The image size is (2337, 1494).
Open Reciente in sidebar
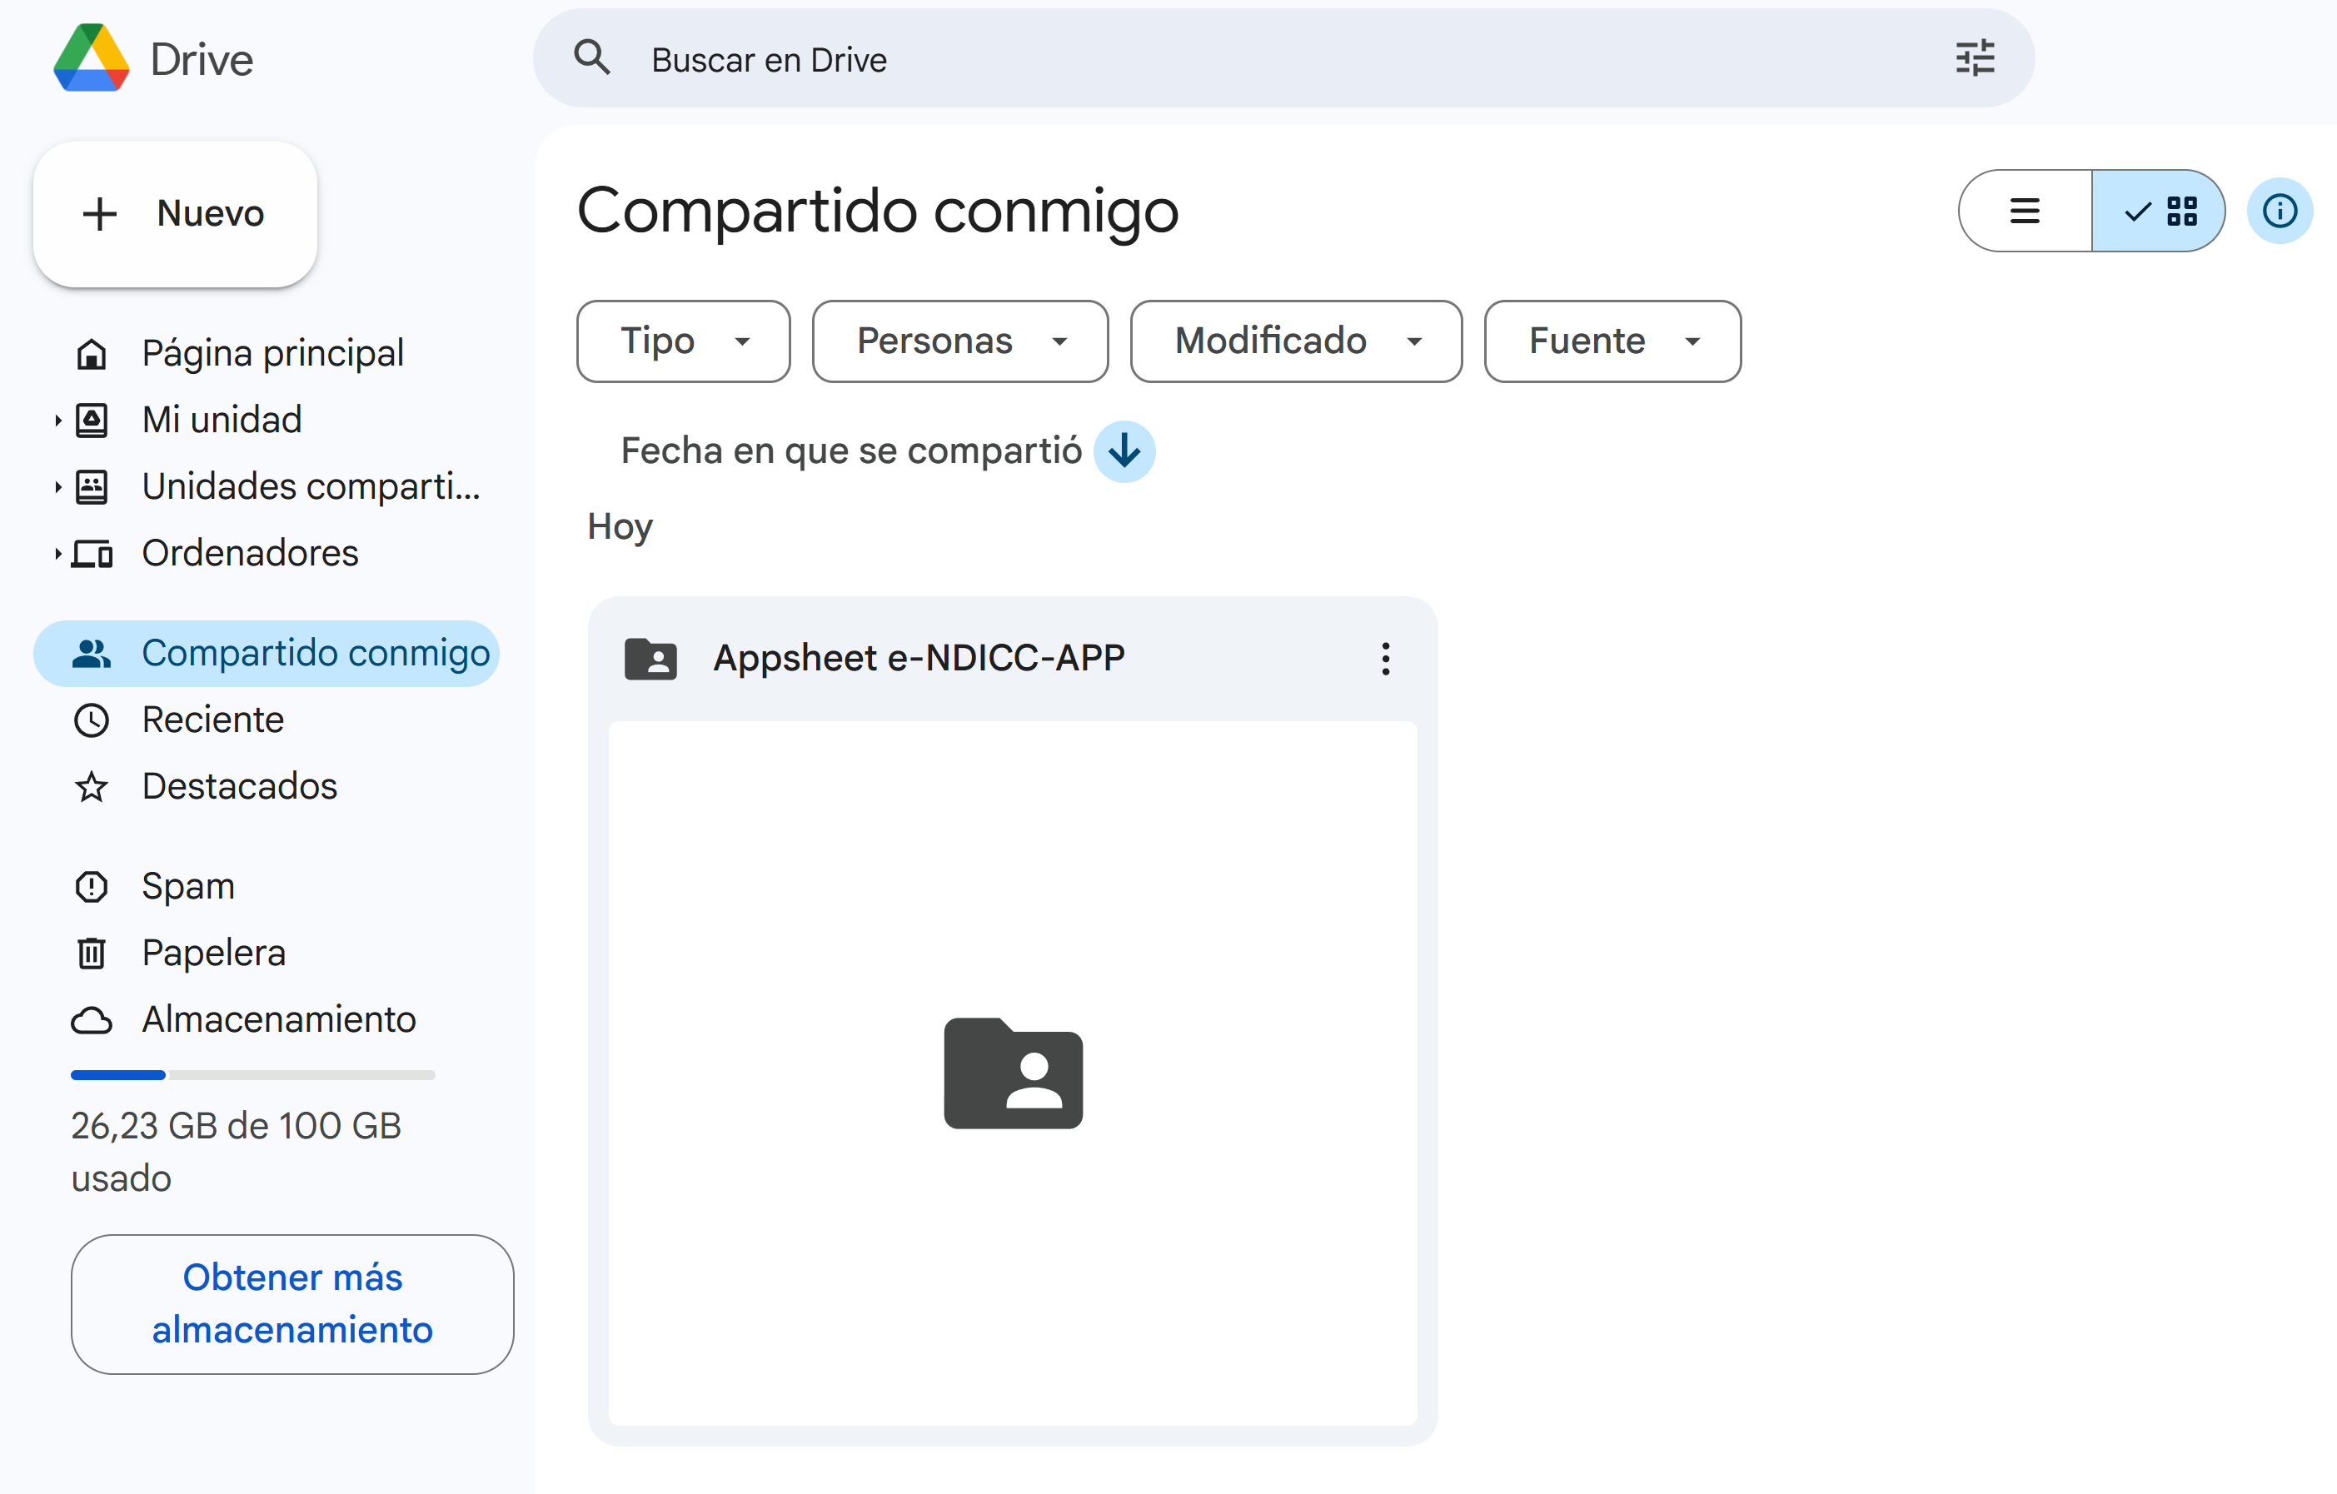pos(212,720)
